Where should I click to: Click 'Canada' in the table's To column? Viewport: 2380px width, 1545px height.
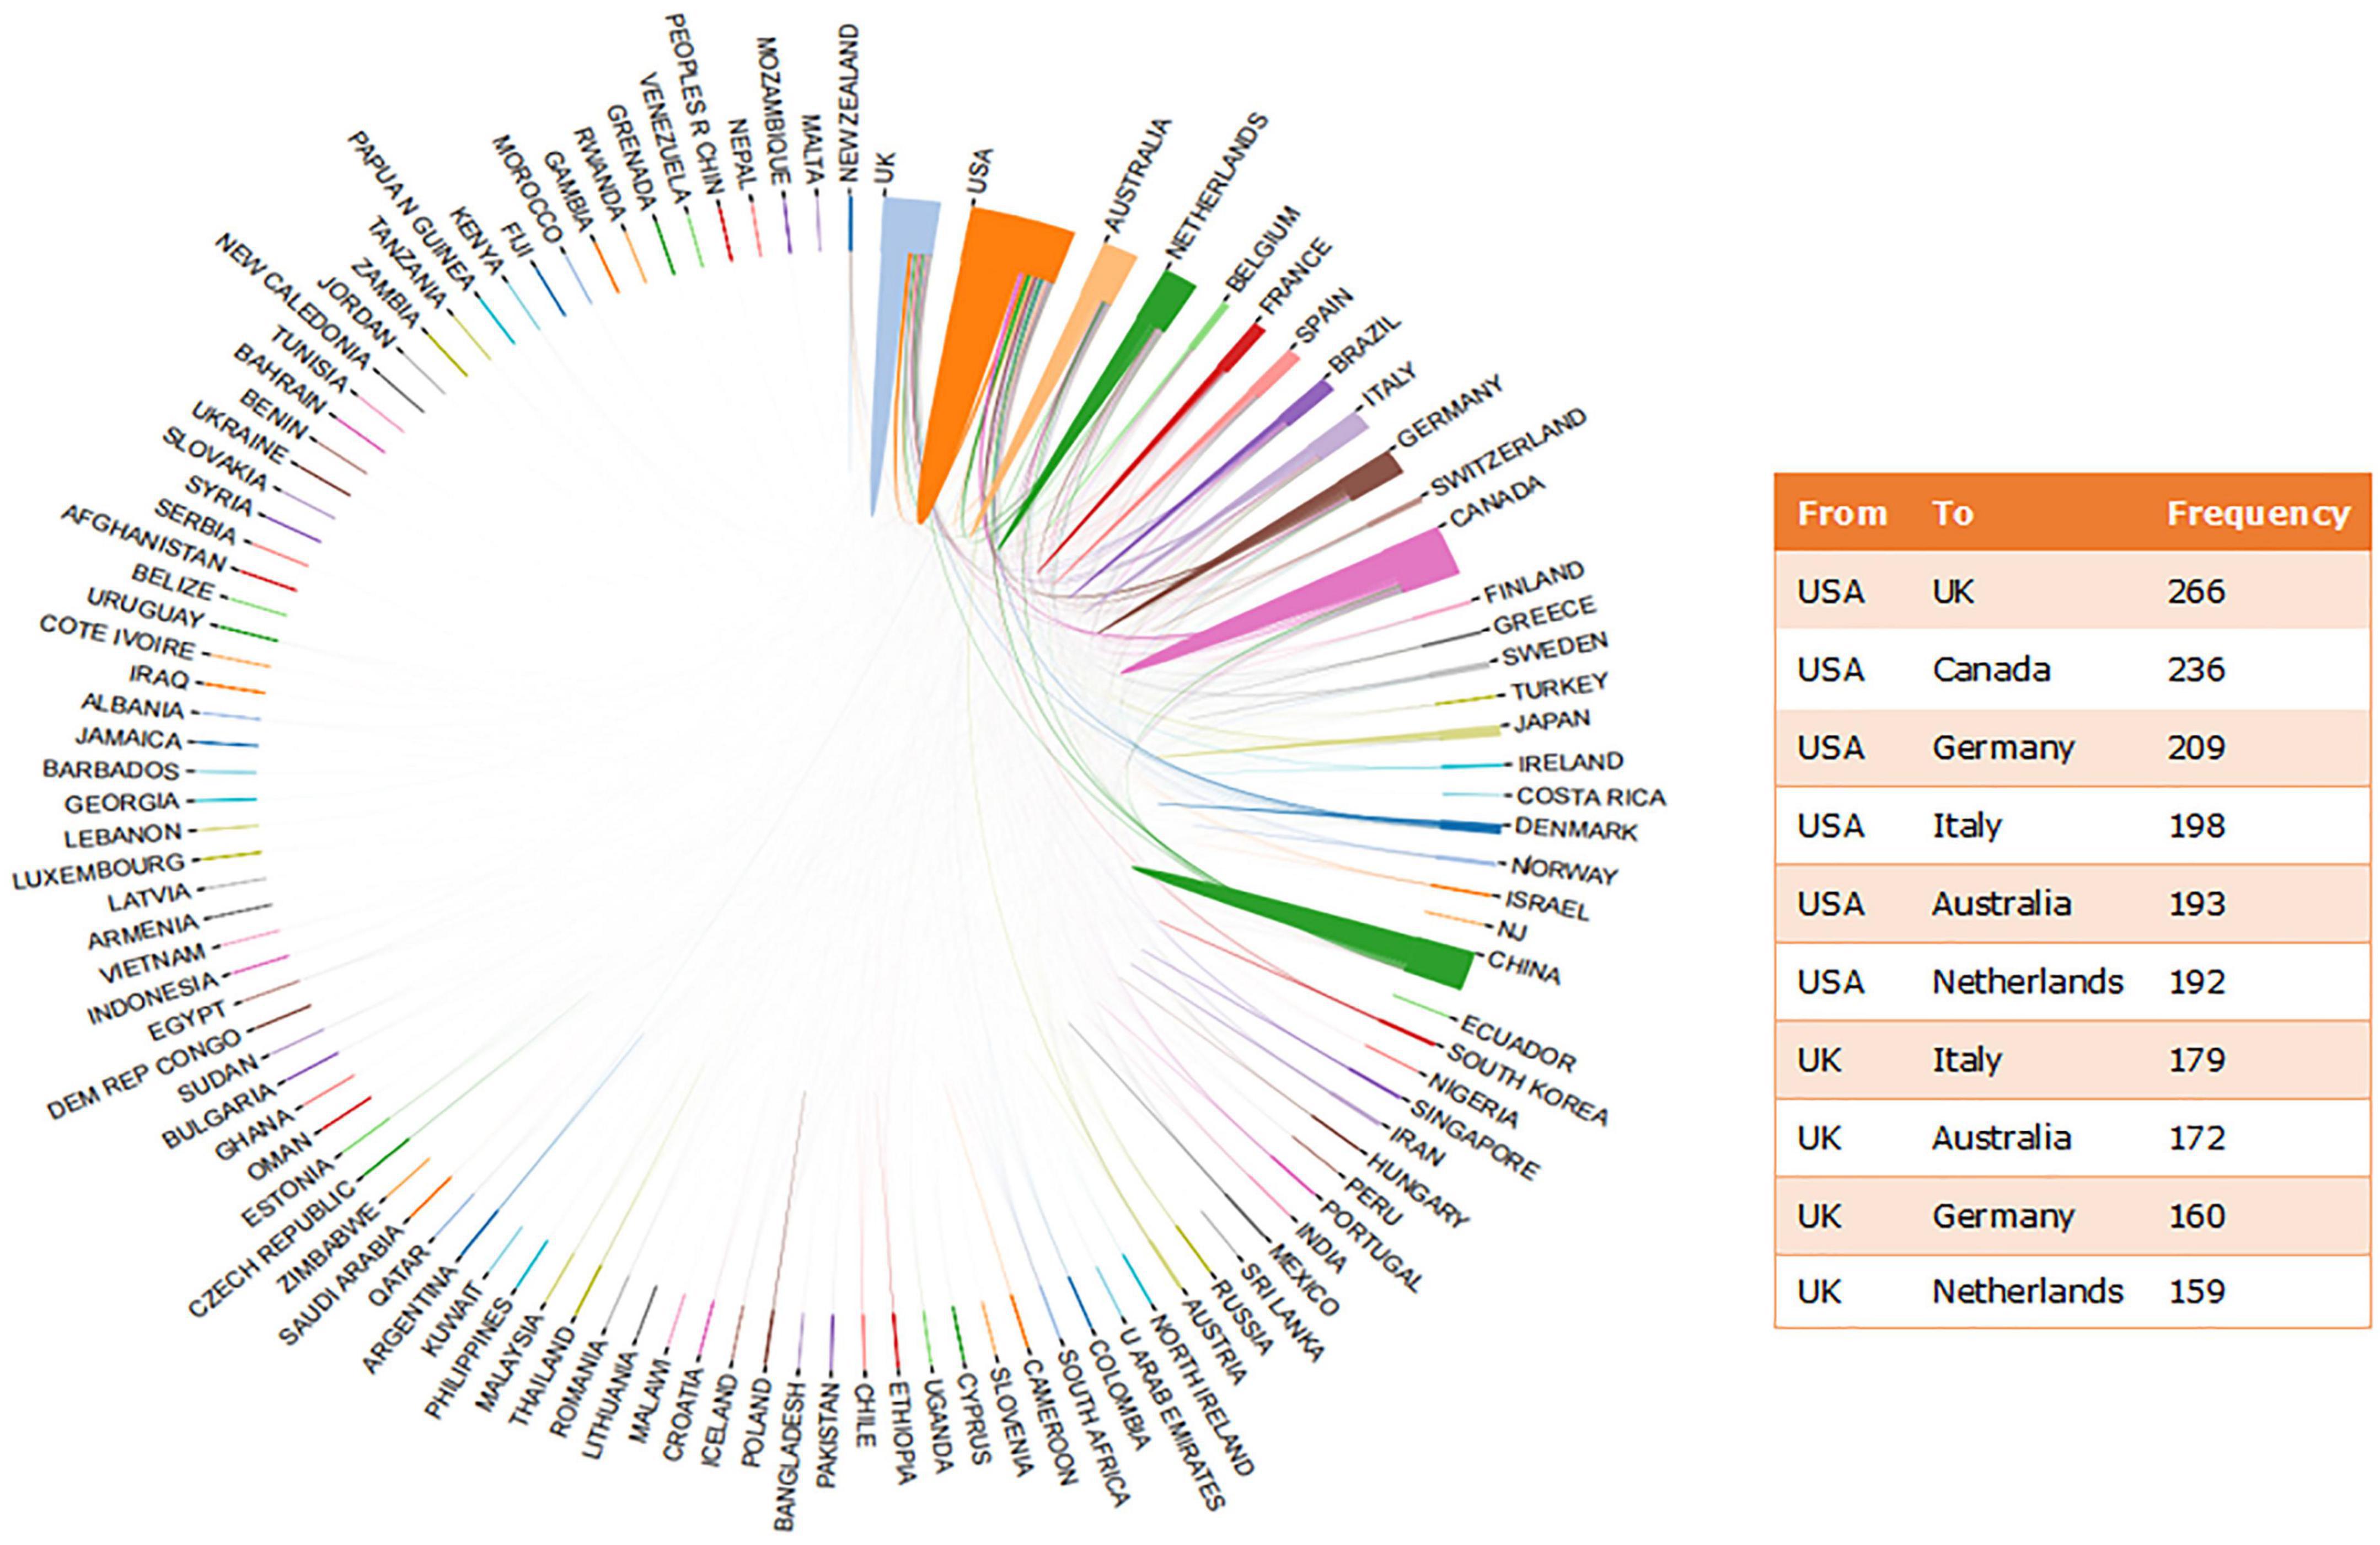click(1991, 669)
